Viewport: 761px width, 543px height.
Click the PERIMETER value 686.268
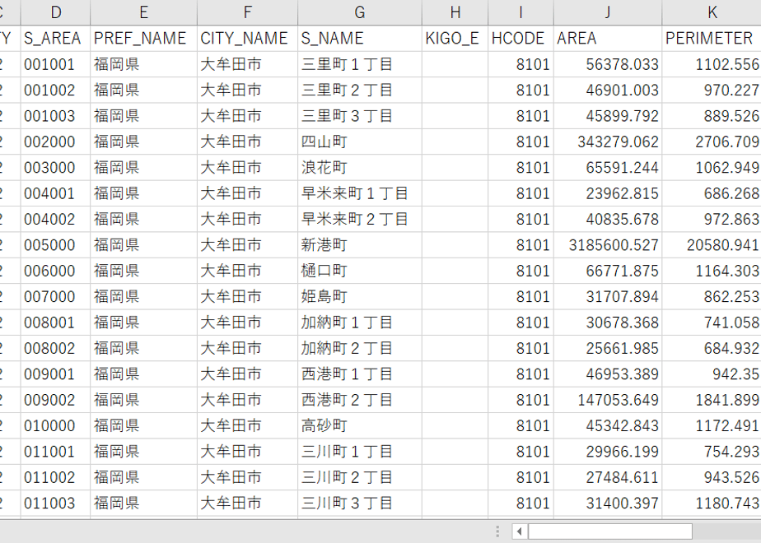pyautogui.click(x=712, y=193)
